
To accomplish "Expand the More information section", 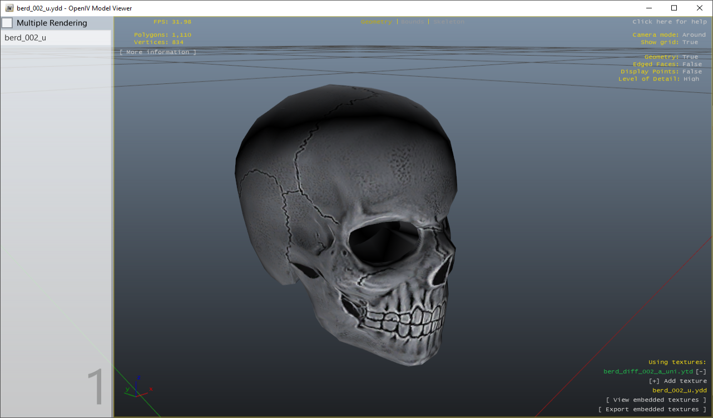I will click(x=158, y=52).
